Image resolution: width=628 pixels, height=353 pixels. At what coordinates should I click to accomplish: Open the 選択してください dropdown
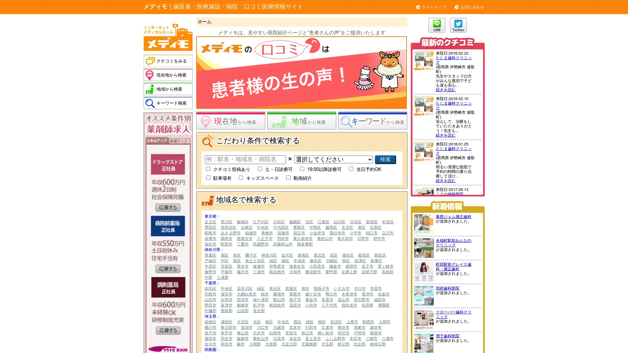(334, 160)
